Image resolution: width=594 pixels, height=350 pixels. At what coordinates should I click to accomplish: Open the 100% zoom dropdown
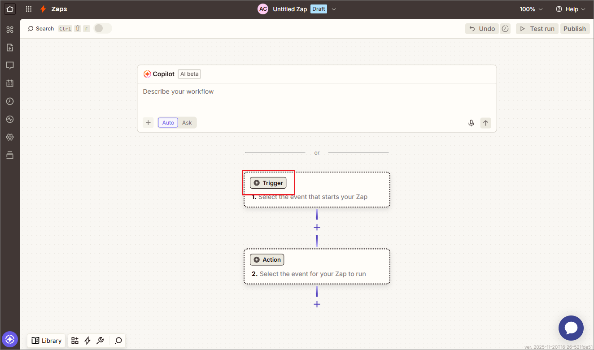531,9
